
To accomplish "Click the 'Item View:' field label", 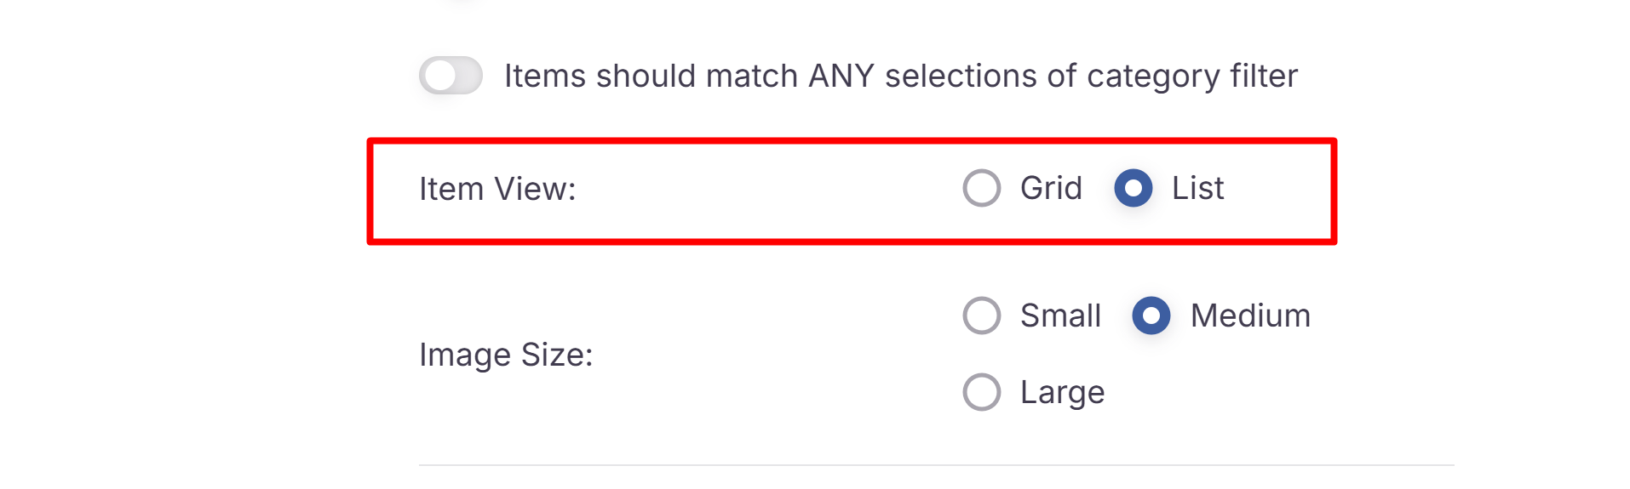I will coord(497,189).
